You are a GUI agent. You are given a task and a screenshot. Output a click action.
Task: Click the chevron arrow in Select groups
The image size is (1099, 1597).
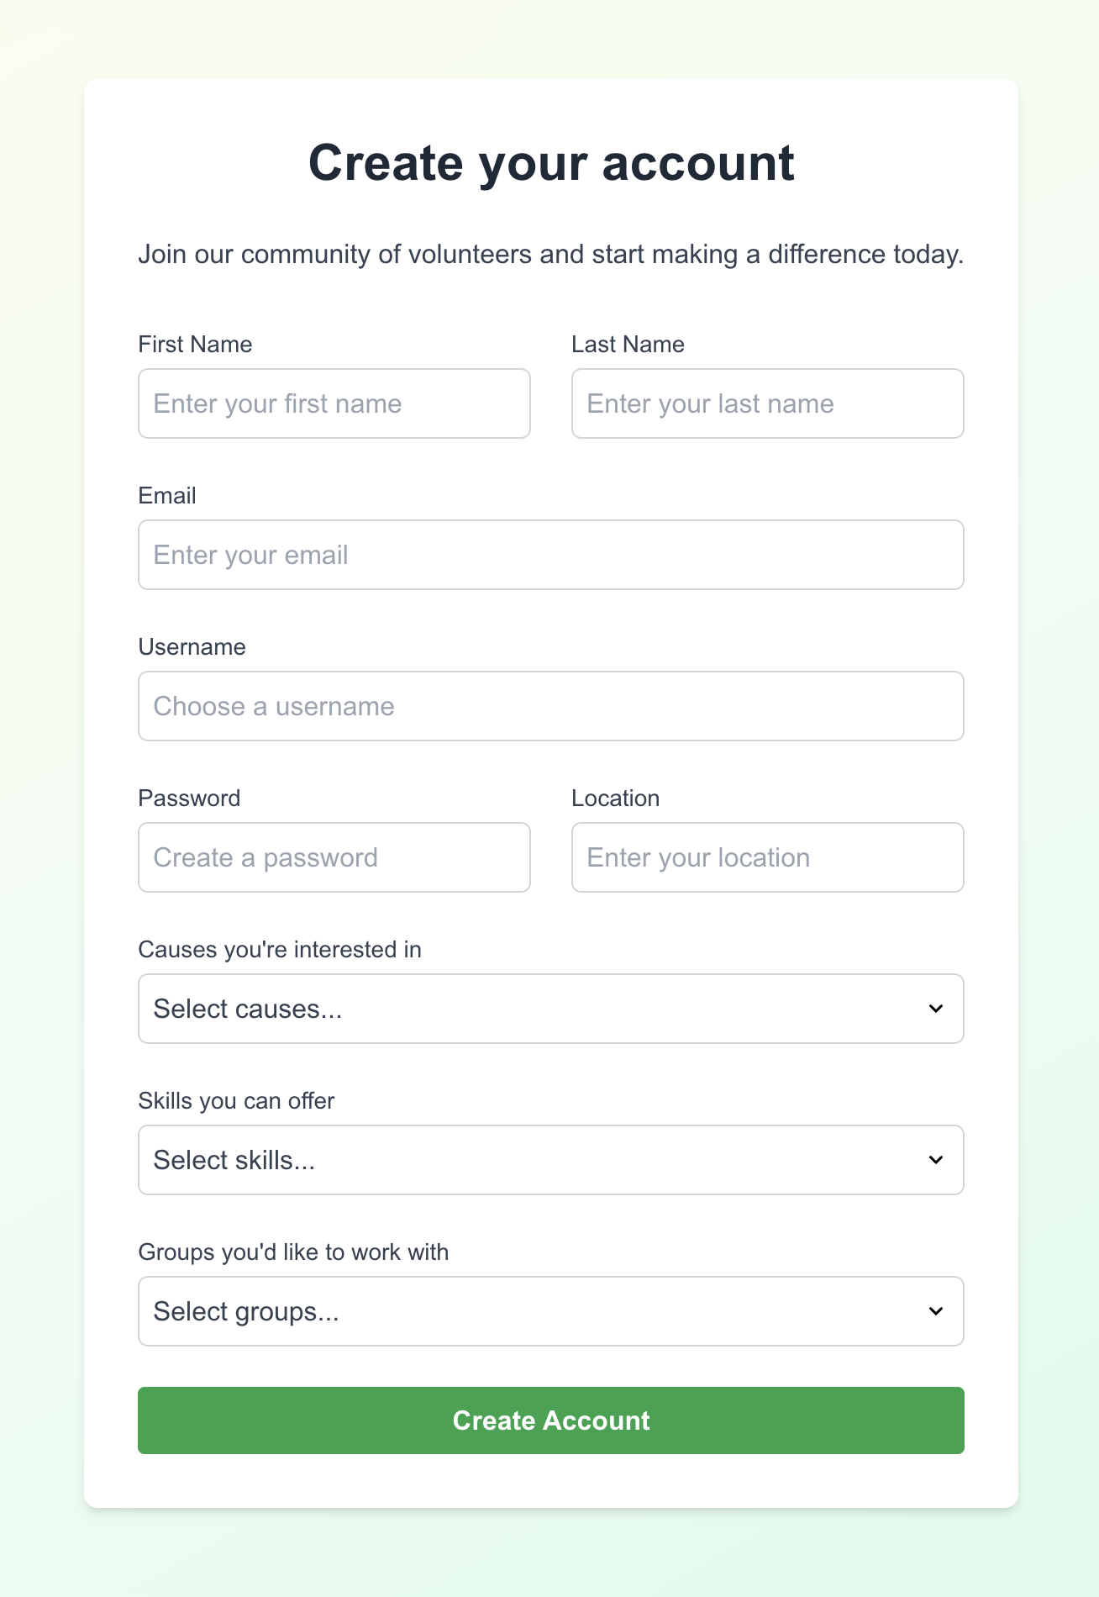coord(936,1311)
